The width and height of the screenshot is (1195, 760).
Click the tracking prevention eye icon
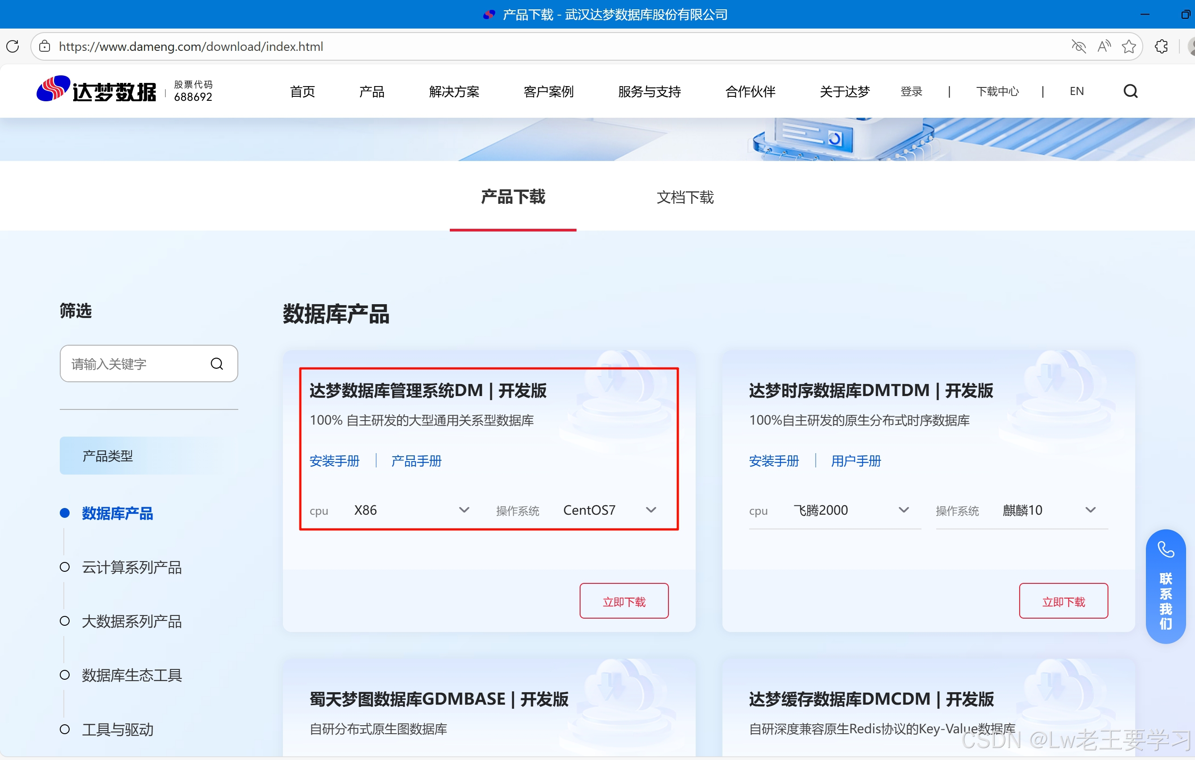coord(1079,46)
